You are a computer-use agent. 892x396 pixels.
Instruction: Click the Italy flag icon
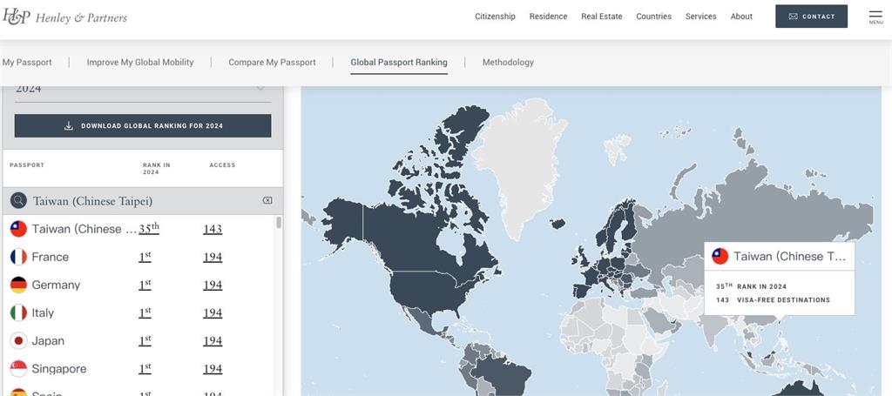(x=19, y=312)
